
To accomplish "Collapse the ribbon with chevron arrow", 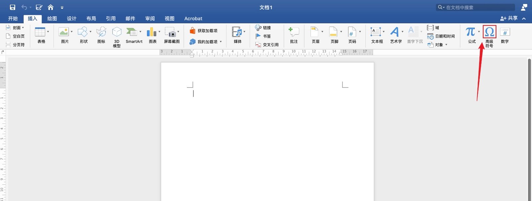I will [524, 19].
